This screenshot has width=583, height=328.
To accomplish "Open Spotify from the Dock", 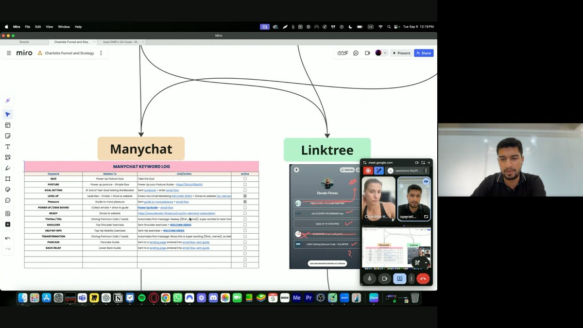I will coord(142,298).
